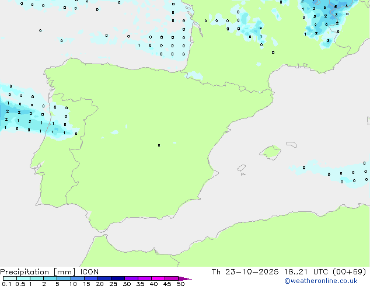370x286 pixels.
Task: Click the '0.1' legend scale value
Action: coord(6,284)
